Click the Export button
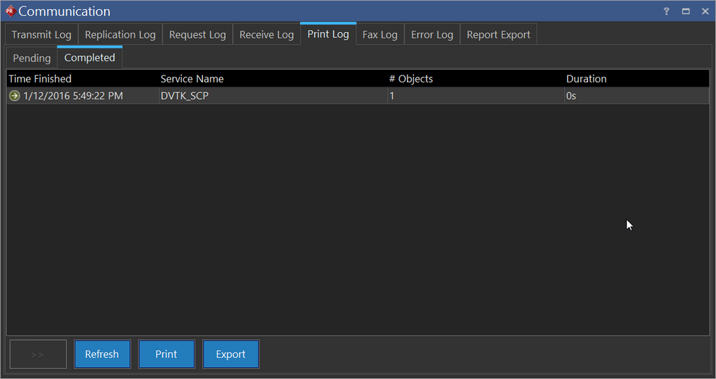 coord(231,354)
